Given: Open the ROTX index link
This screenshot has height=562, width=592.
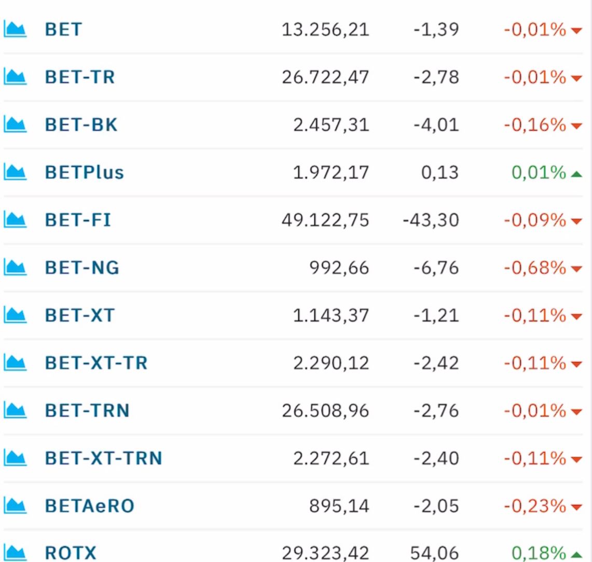Looking at the screenshot, I should pos(71,553).
